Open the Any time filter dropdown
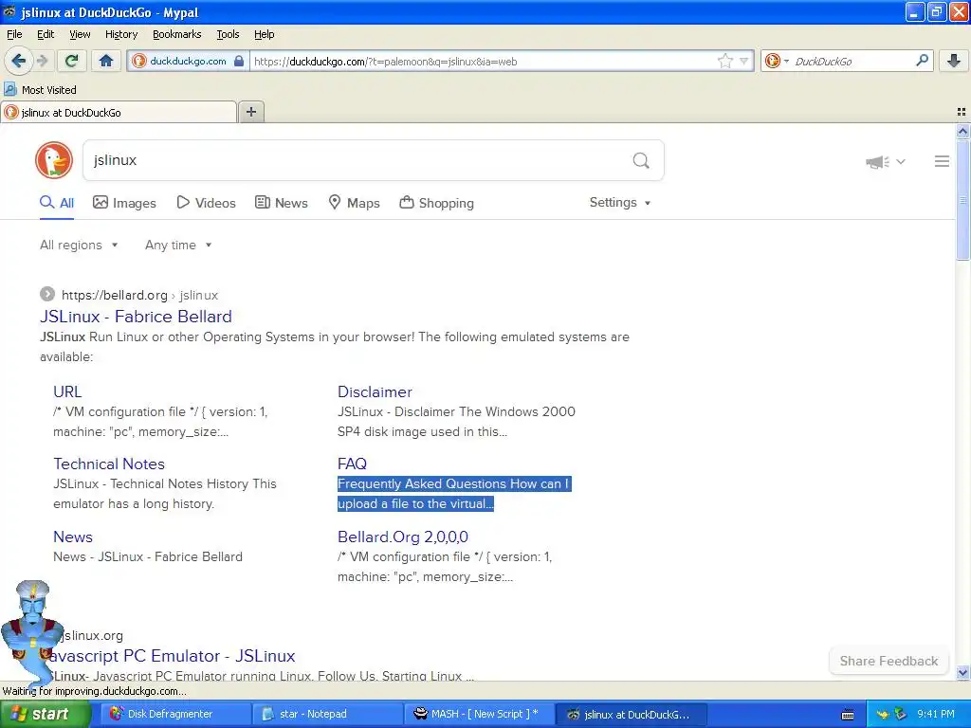 point(178,246)
